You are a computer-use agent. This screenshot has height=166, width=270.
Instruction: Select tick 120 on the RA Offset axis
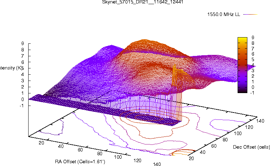[137, 160]
